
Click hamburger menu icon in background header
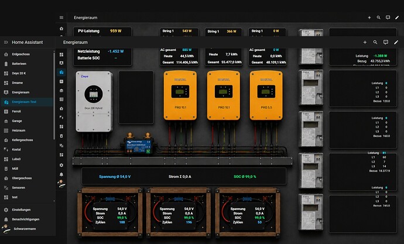[x=61, y=18]
